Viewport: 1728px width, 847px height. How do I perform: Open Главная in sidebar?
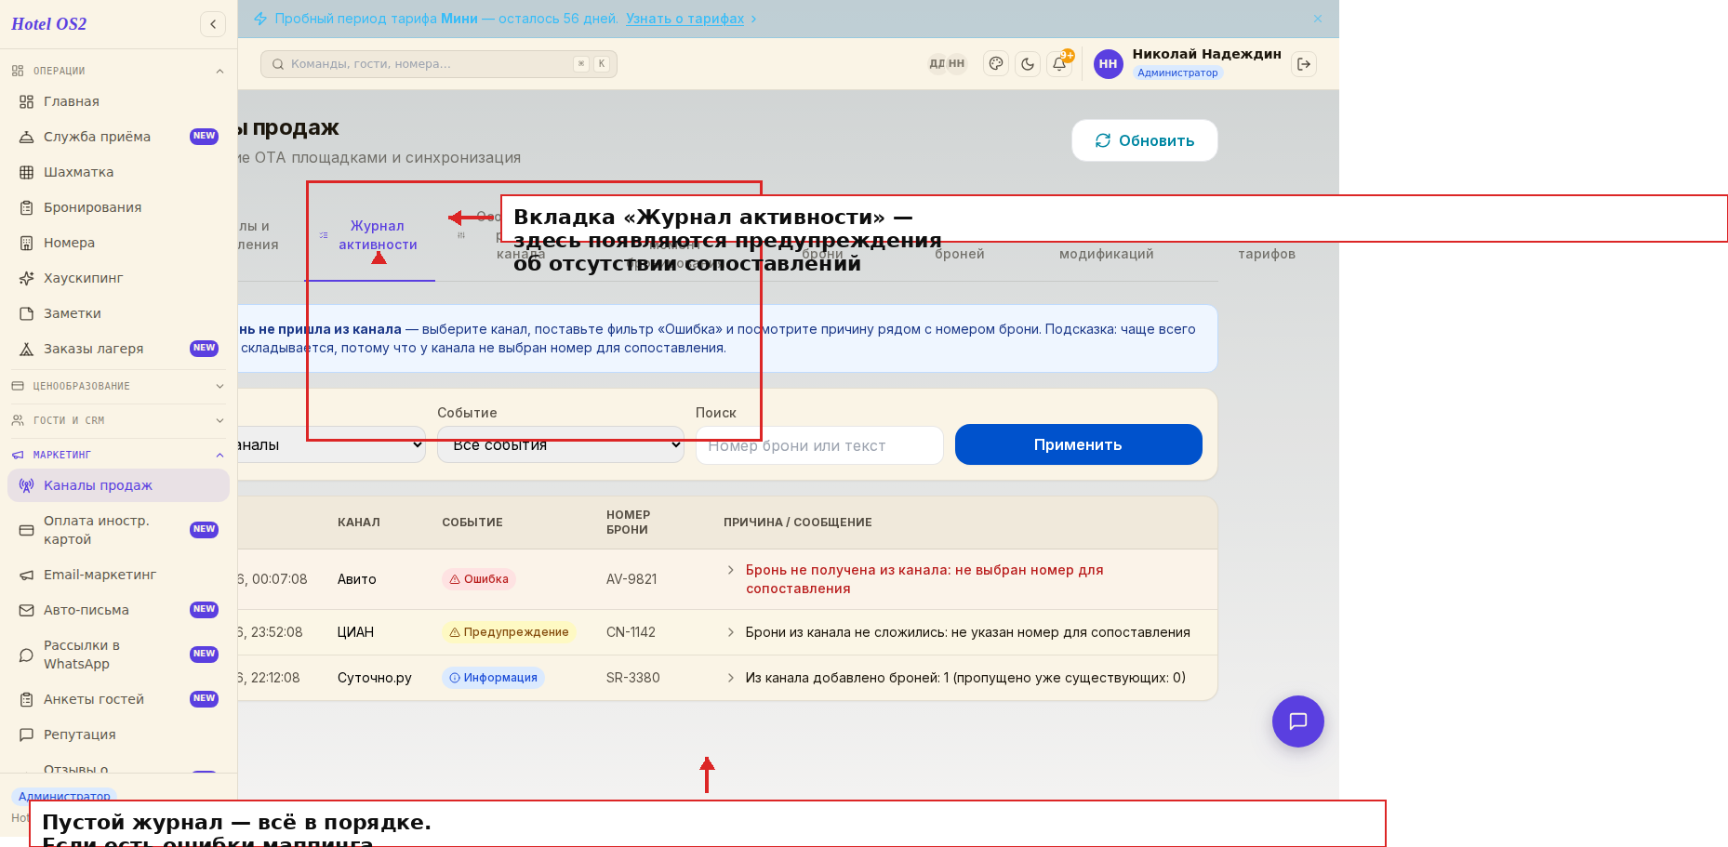click(x=118, y=101)
